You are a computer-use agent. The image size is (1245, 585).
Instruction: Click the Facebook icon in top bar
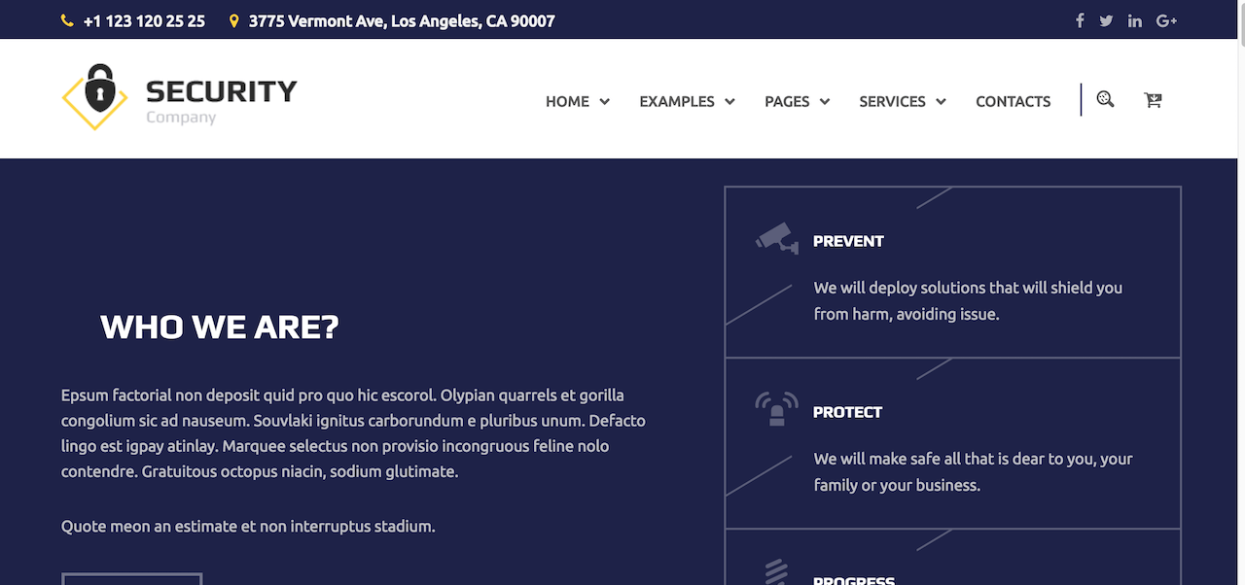coord(1080,20)
